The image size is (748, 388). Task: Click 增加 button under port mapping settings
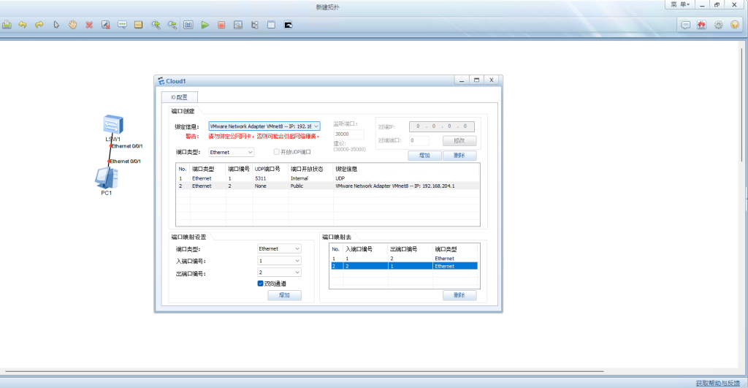click(284, 295)
